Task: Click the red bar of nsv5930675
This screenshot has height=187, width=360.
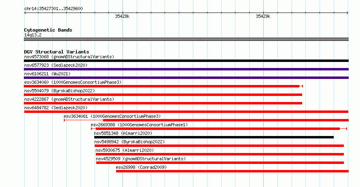Action: [220, 154]
